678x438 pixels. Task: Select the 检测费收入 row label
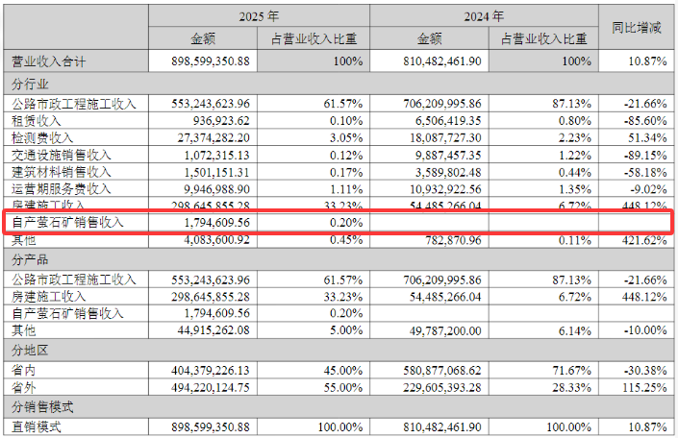click(x=42, y=137)
